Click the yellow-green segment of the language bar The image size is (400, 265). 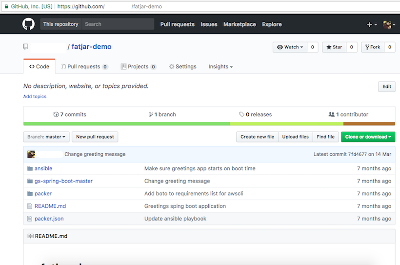point(287,124)
